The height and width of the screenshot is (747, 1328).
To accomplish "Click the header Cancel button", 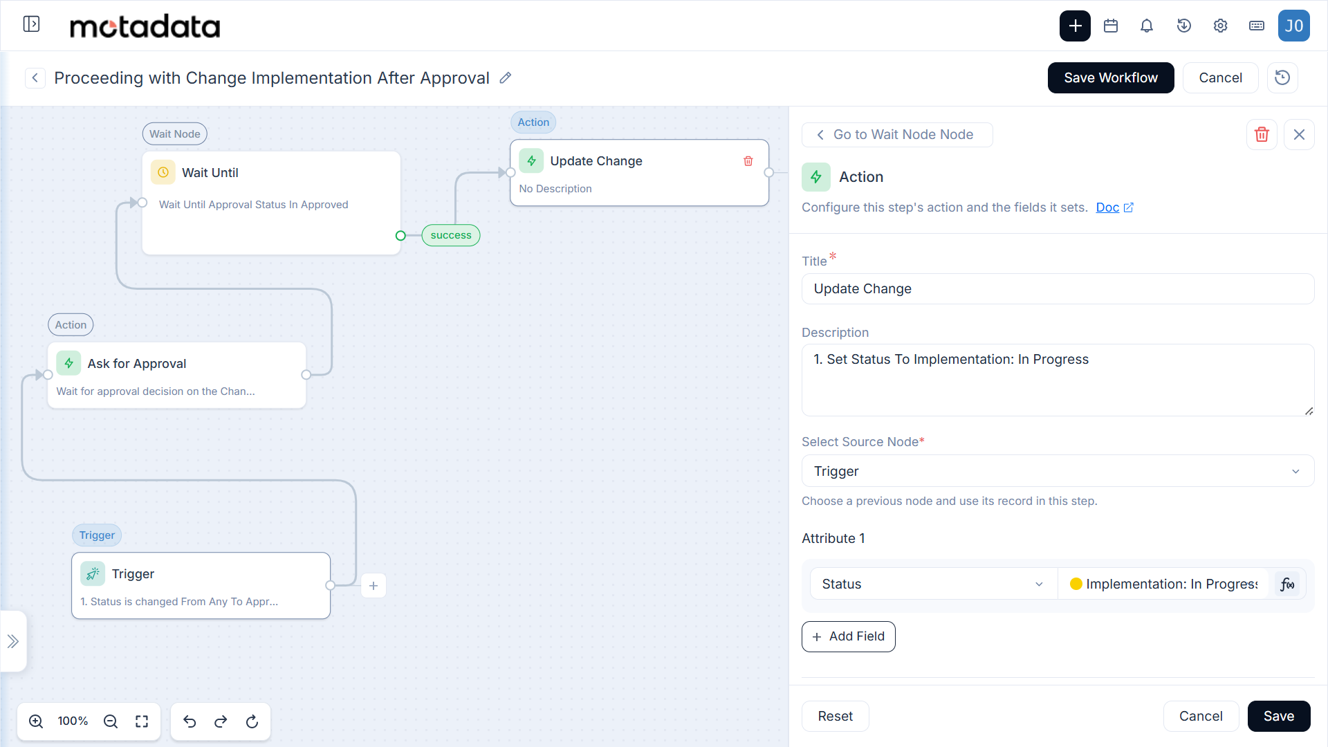I will coord(1220,77).
